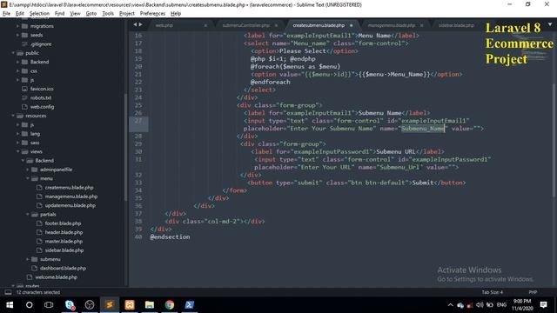Viewport: 557px width, 313px height.
Task: Open Task View on taskbar
Action: pos(49,305)
